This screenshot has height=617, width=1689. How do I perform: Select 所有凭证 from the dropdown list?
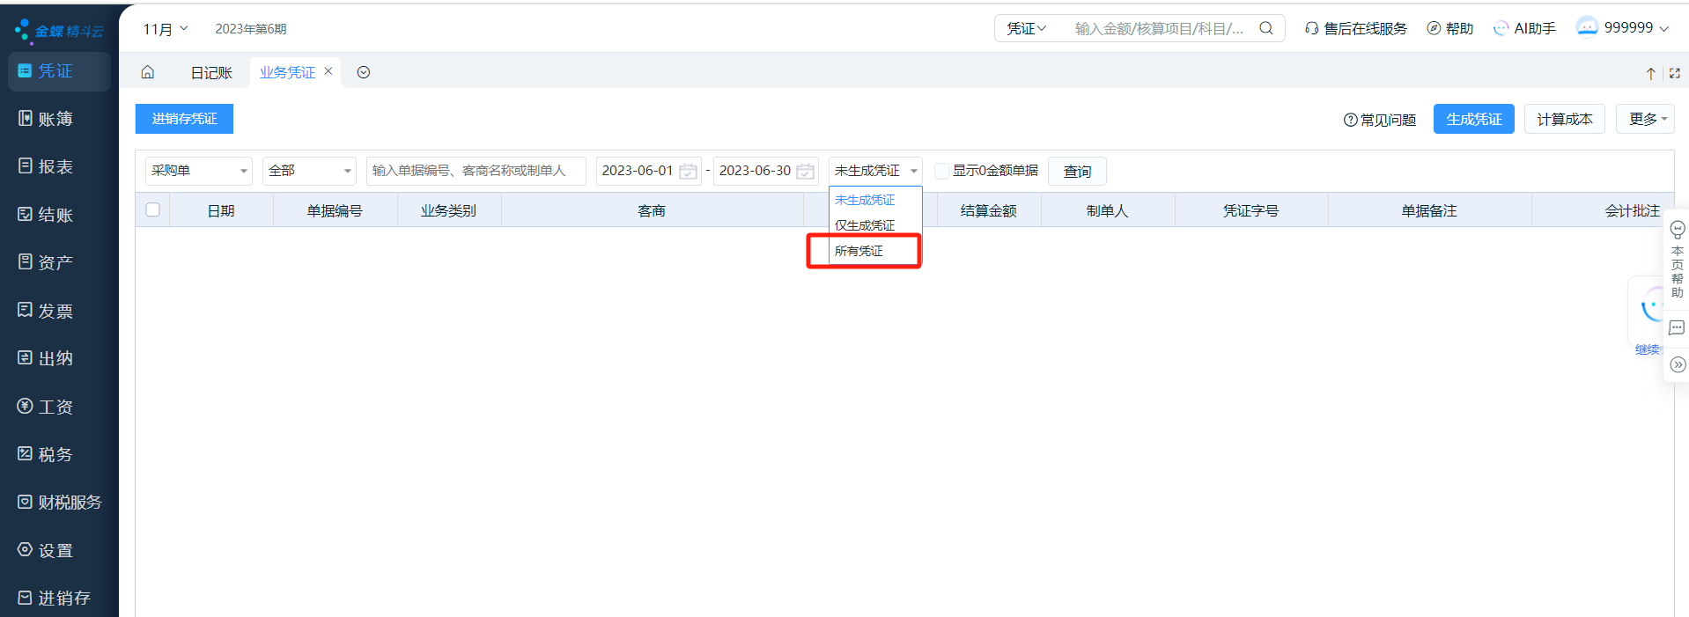(x=859, y=251)
